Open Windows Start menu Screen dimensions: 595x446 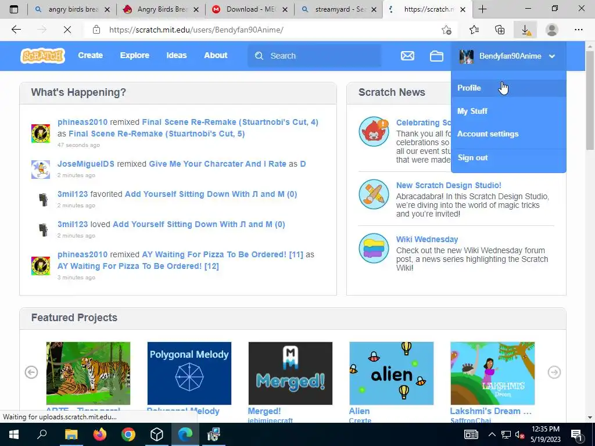tap(14, 434)
